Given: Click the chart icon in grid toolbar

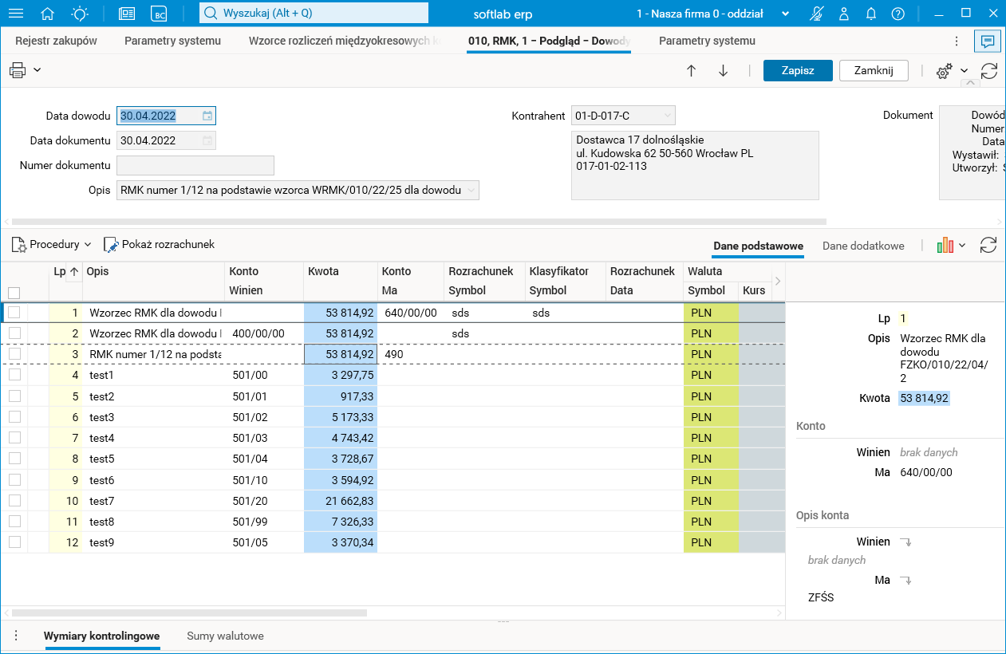Looking at the screenshot, I should [945, 246].
